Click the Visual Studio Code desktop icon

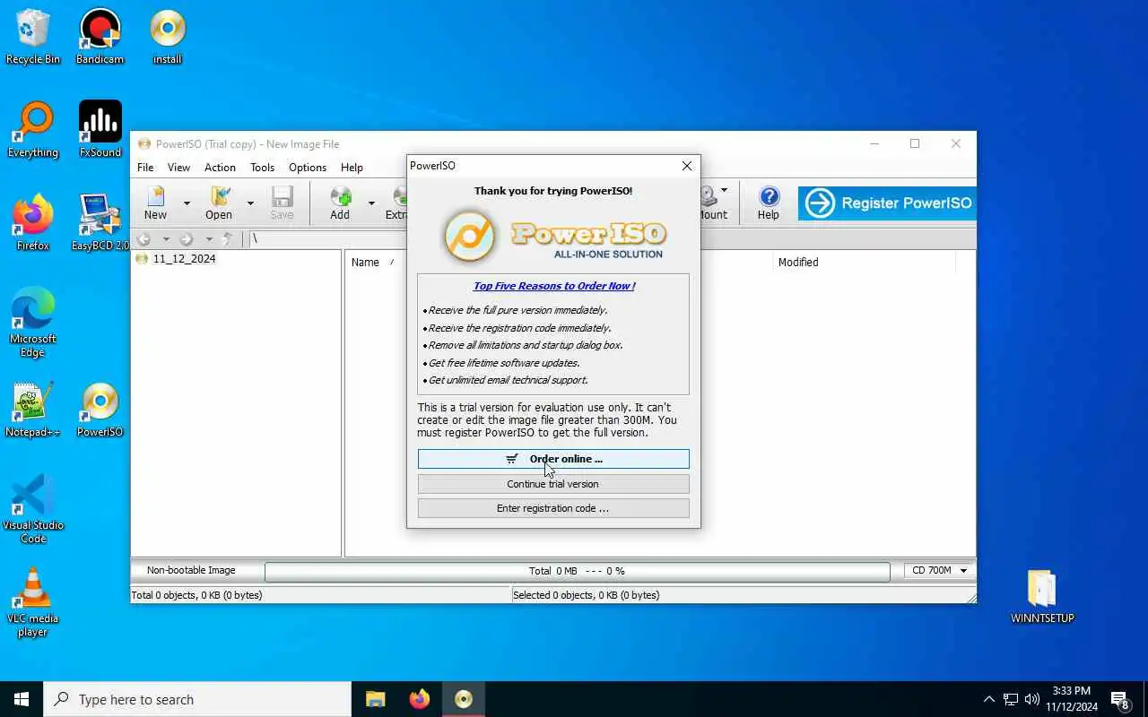click(33, 509)
